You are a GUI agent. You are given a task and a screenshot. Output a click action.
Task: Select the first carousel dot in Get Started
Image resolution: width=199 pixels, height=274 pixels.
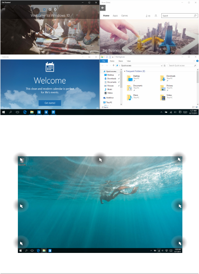[x=45, y=9]
